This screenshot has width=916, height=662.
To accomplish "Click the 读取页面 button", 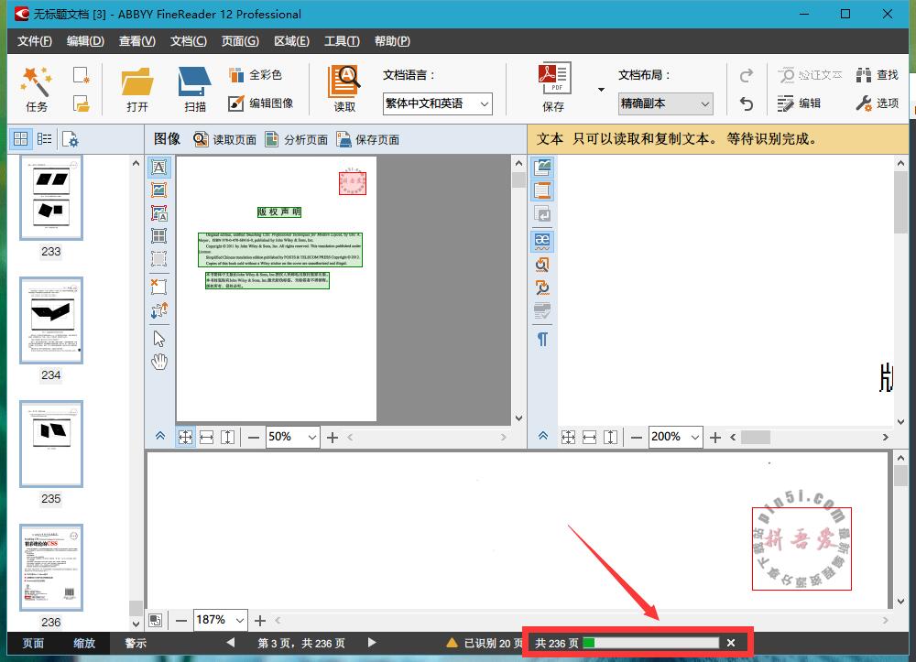I will tap(225, 139).
